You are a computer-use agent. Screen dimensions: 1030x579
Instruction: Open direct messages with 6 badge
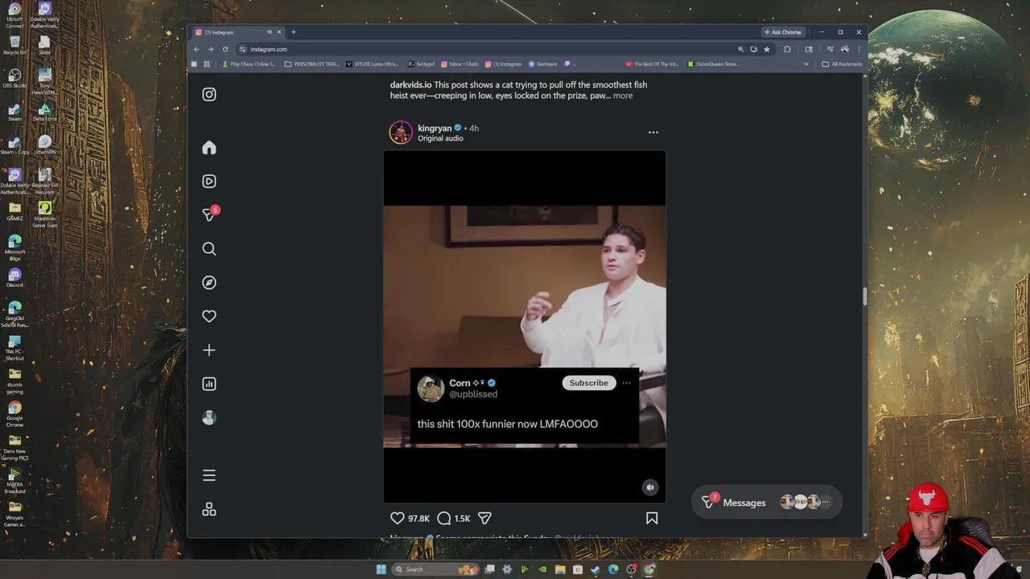[210, 214]
